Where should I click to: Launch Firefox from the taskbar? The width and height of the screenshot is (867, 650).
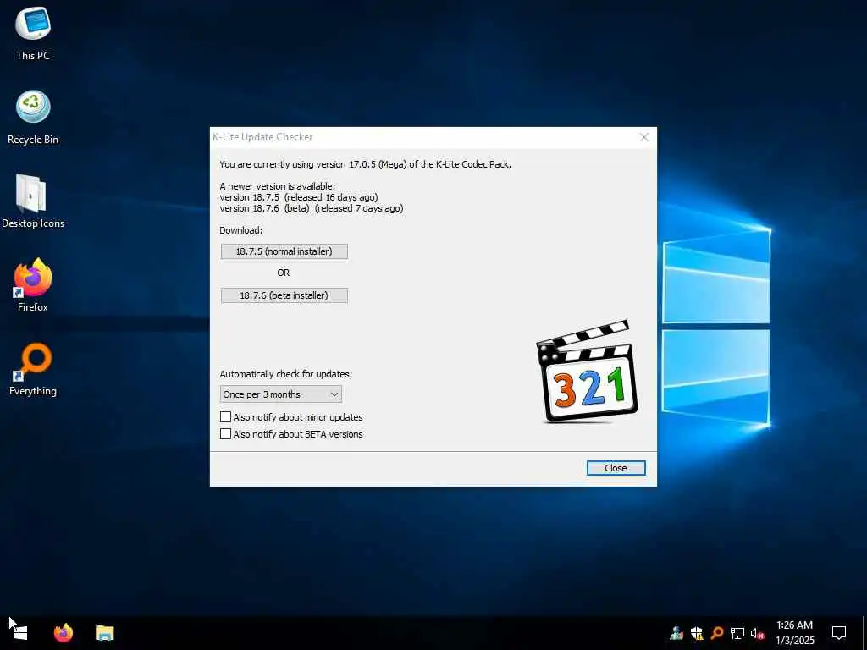coord(63,633)
